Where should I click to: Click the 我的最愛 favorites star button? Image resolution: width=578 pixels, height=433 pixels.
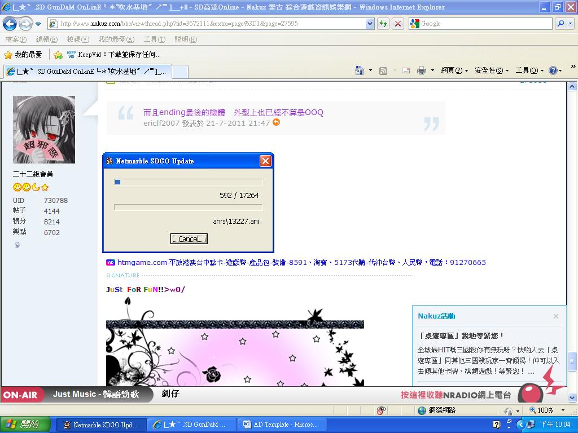[23, 55]
